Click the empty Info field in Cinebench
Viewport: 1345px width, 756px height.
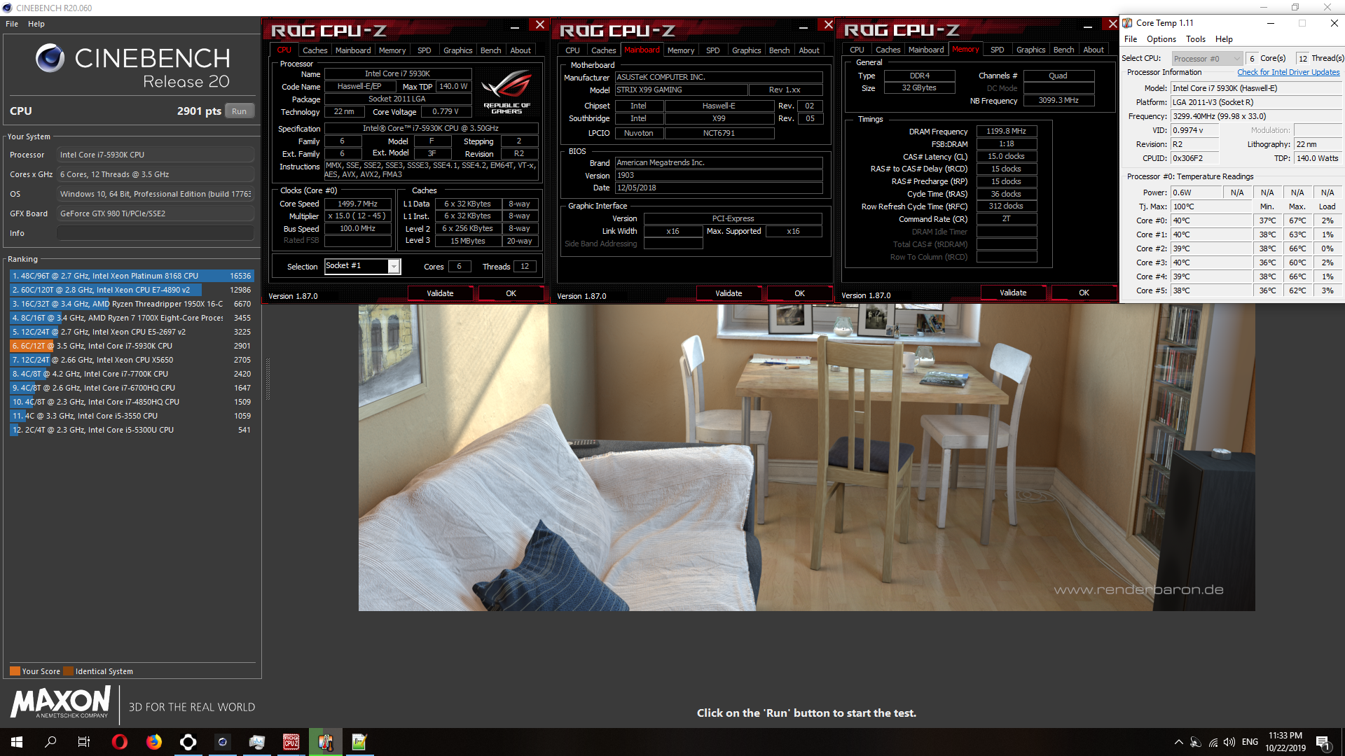[156, 233]
